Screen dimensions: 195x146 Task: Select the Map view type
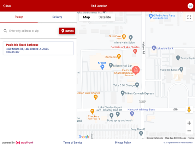(87, 17)
